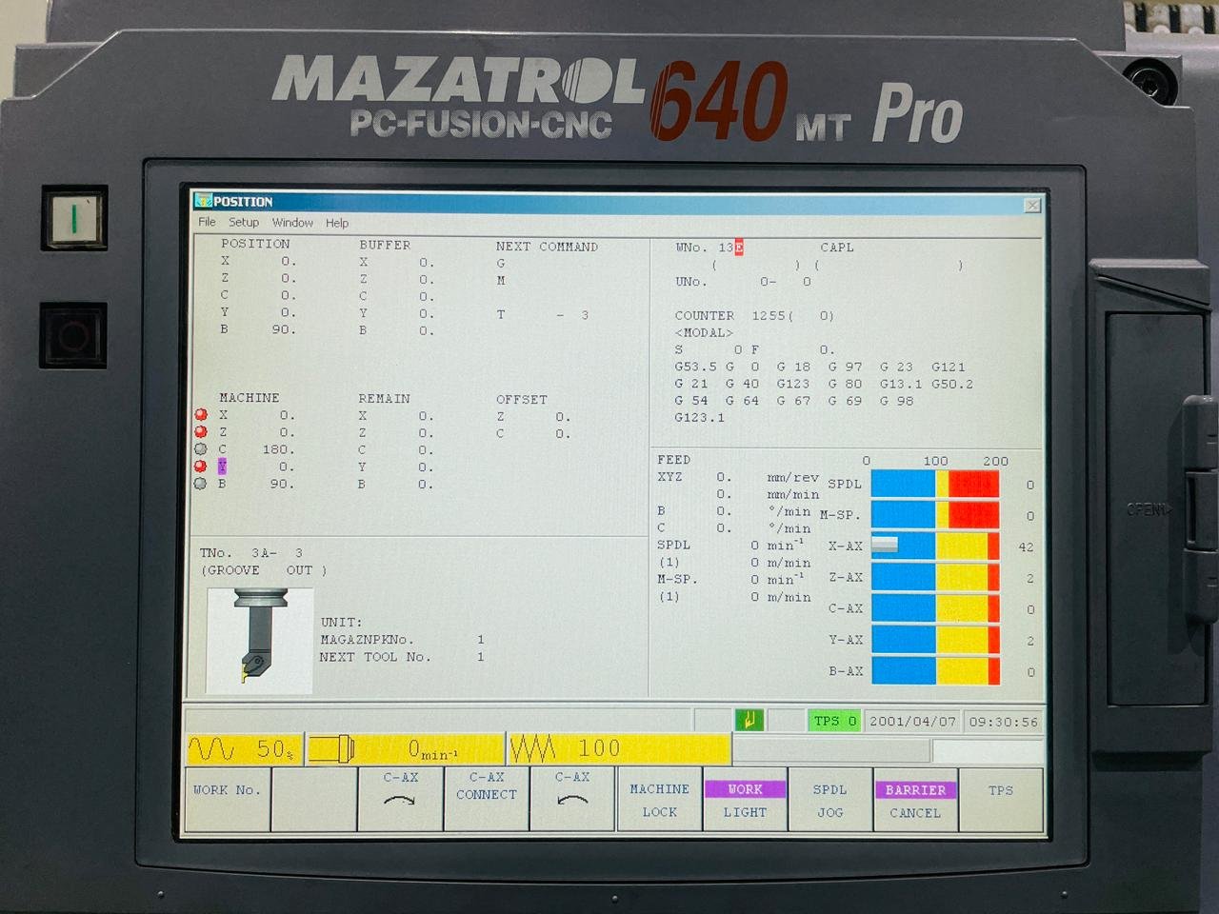The width and height of the screenshot is (1219, 914).
Task: Open the Setup menu
Action: [x=244, y=223]
